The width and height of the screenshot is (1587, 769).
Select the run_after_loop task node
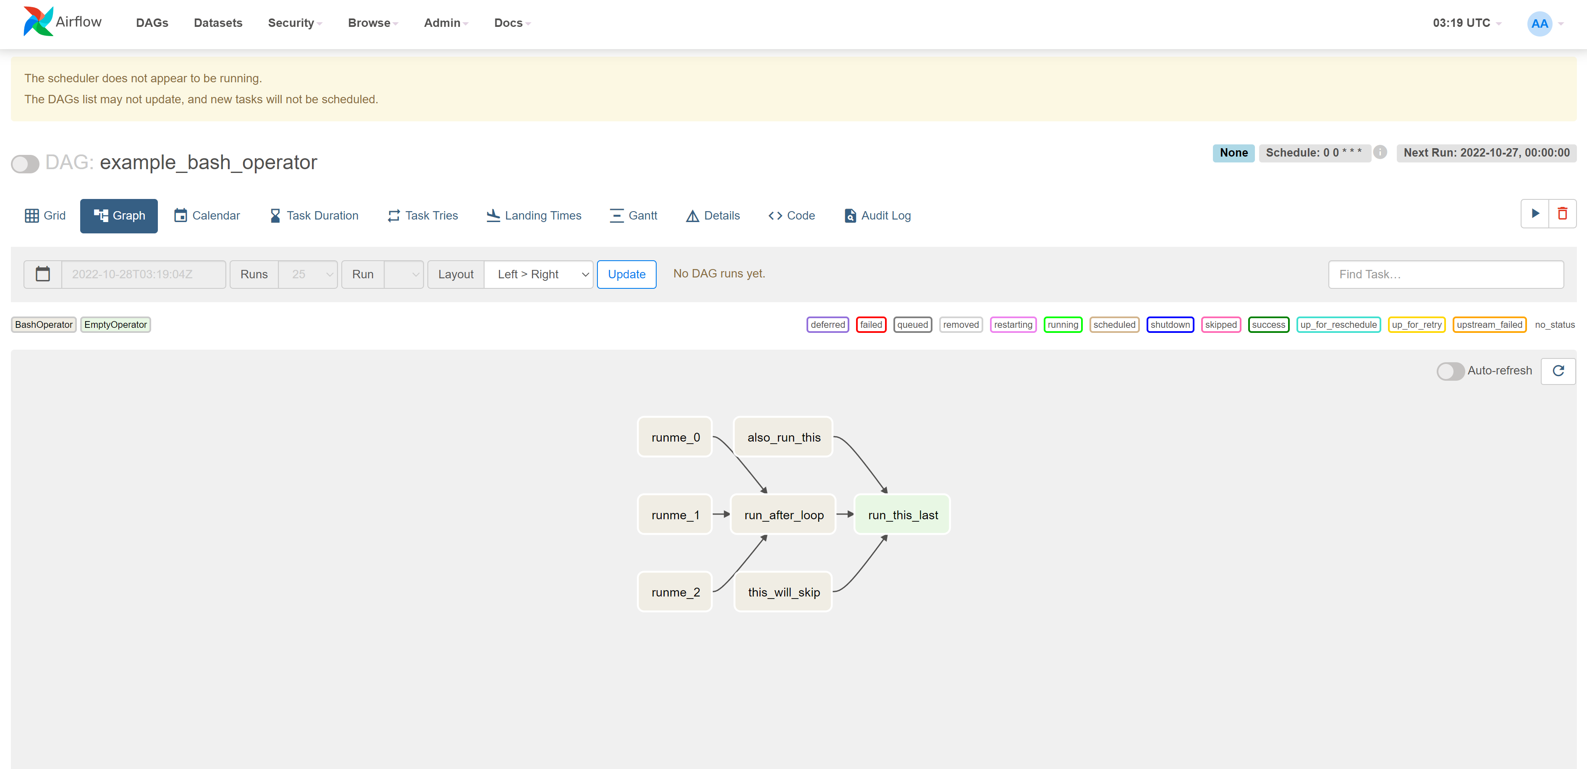[783, 515]
